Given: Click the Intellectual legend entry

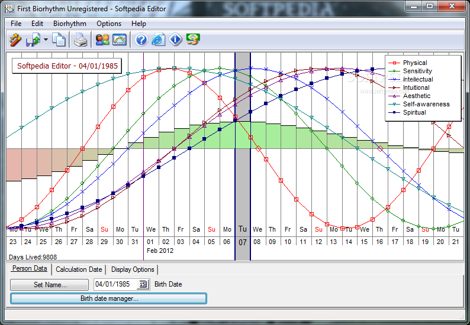Looking at the screenshot, I should [411, 79].
